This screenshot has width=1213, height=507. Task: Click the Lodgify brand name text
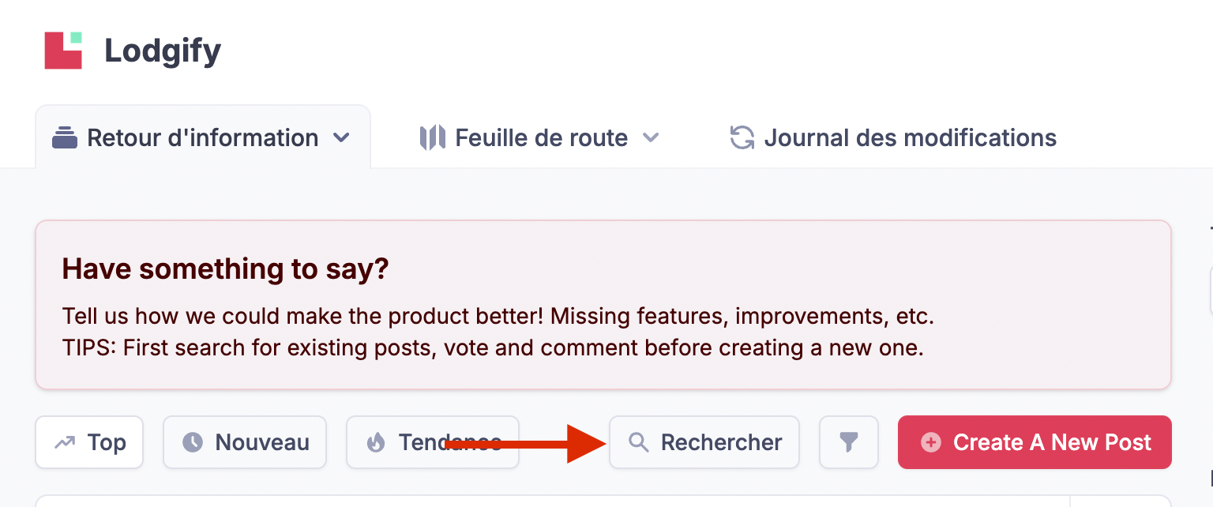[x=163, y=51]
